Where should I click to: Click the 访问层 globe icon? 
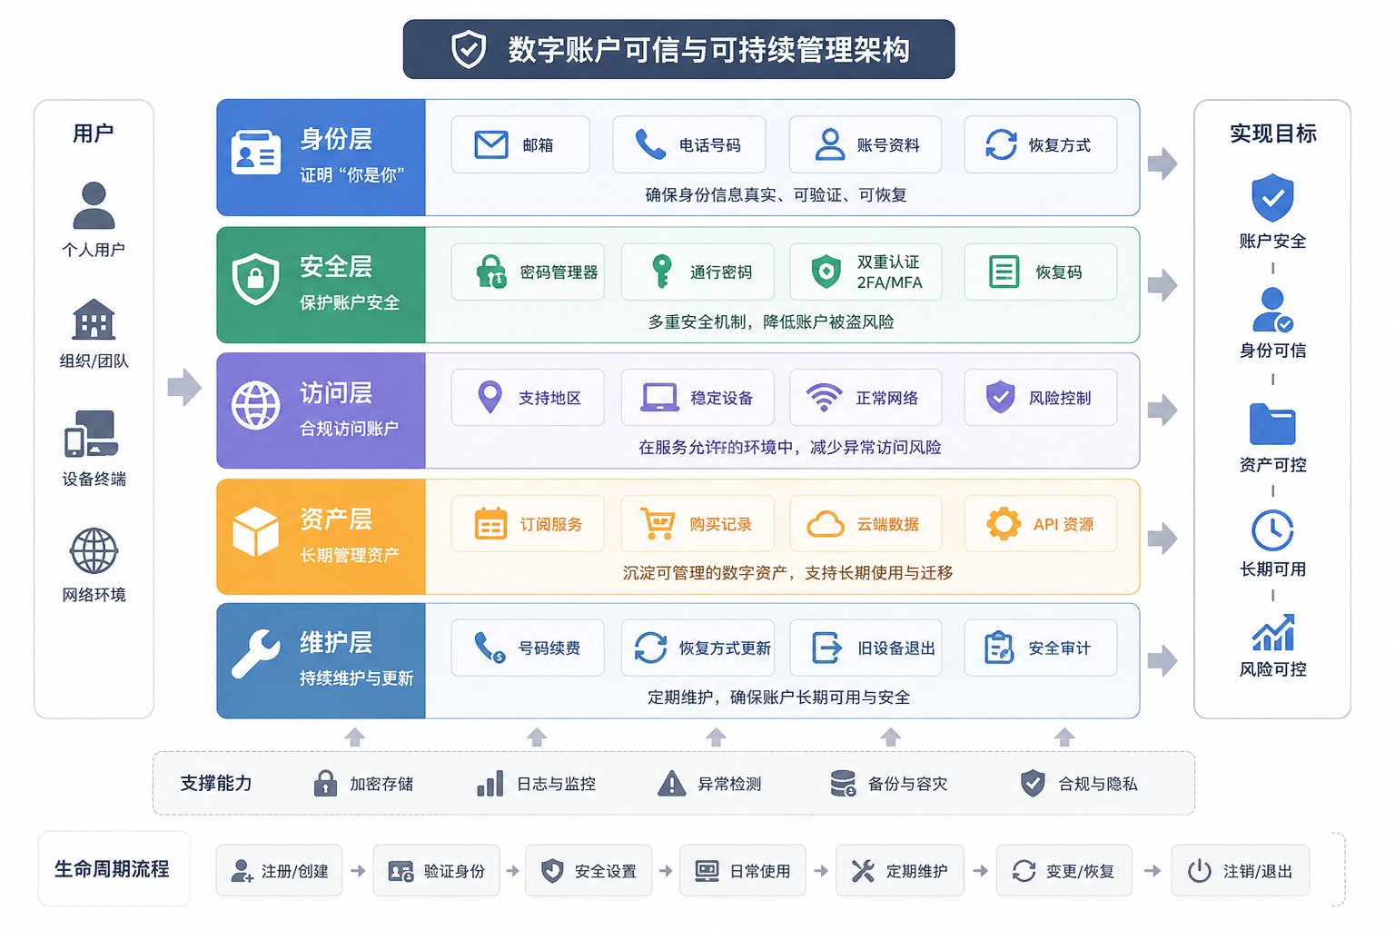coord(256,405)
